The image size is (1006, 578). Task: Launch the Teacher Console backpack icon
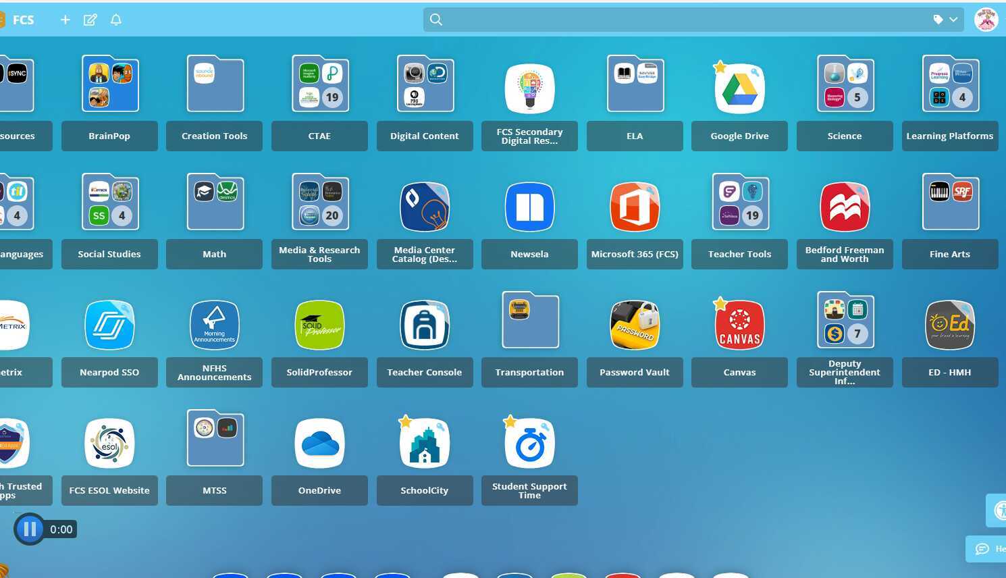pyautogui.click(x=425, y=325)
